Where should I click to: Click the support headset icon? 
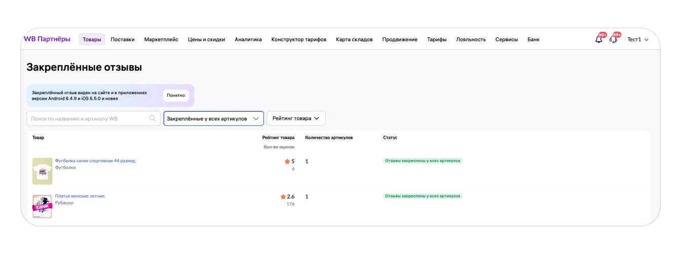613,39
